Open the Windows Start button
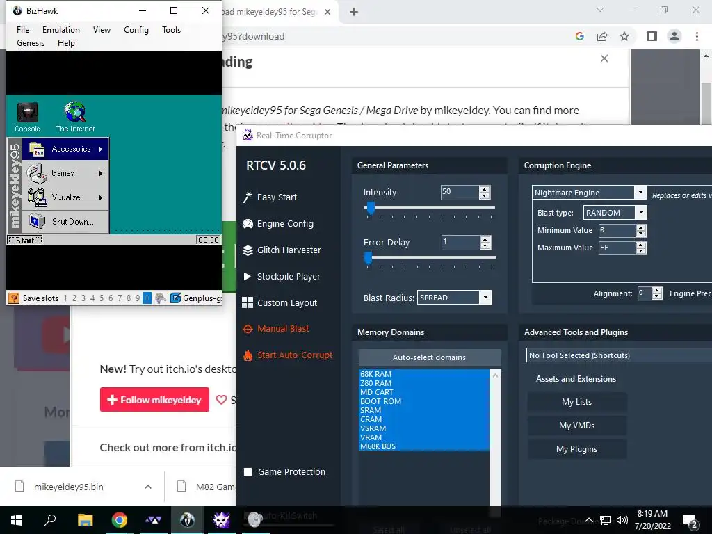 click(17, 520)
